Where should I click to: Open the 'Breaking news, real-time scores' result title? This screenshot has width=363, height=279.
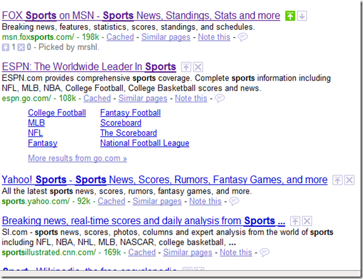coord(144,221)
